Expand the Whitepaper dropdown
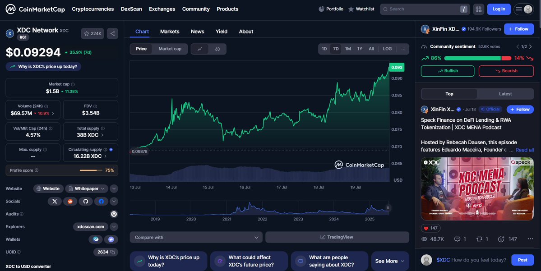The image size is (541, 271). click(x=87, y=188)
